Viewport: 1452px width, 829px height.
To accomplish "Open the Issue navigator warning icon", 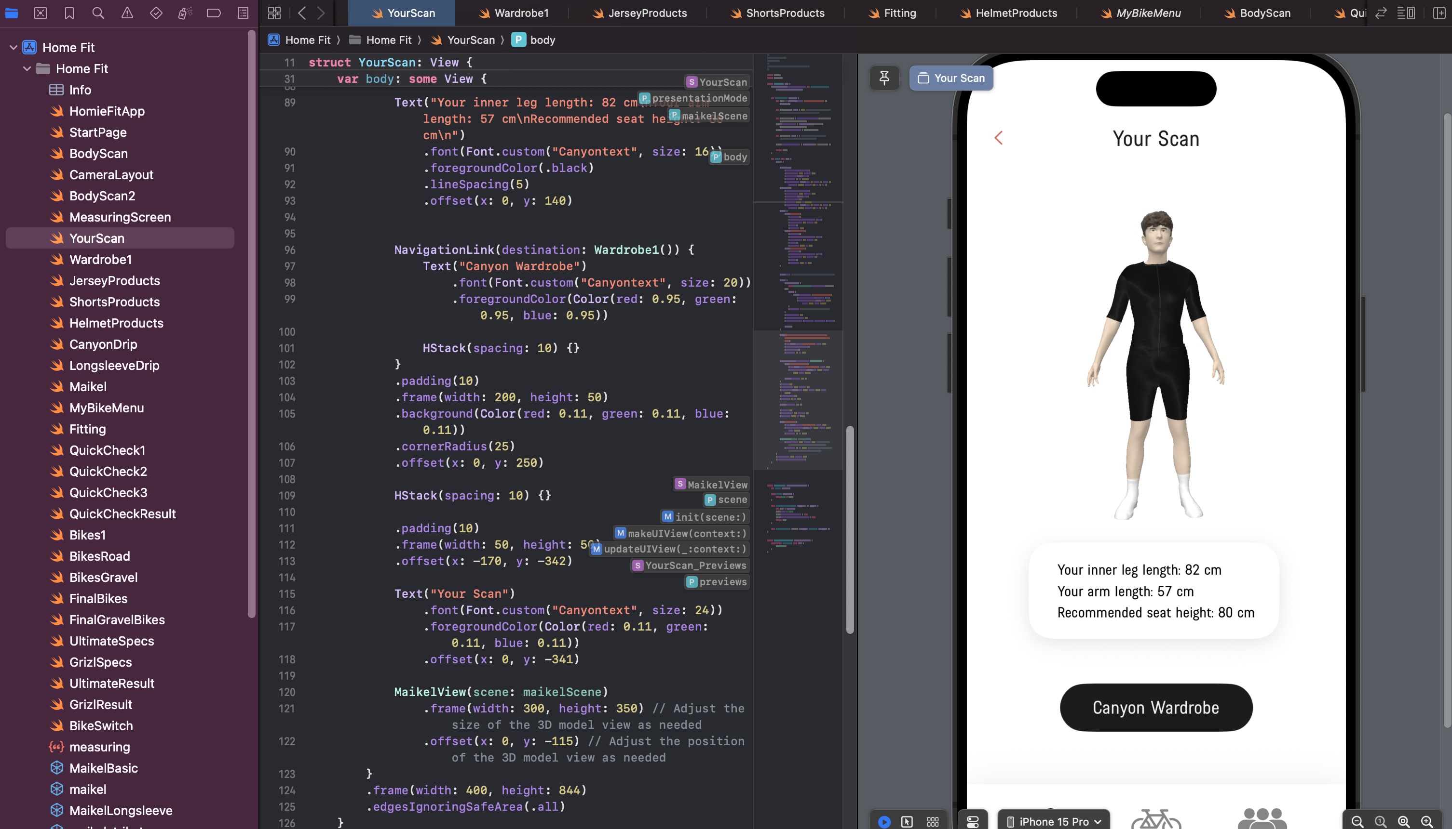I will [x=127, y=13].
